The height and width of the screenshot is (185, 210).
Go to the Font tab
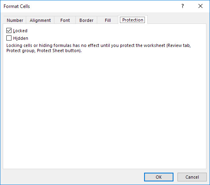click(65, 20)
